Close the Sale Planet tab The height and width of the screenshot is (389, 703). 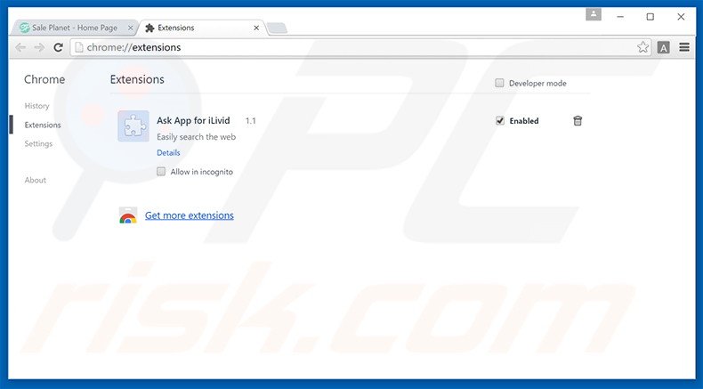pyautogui.click(x=131, y=28)
